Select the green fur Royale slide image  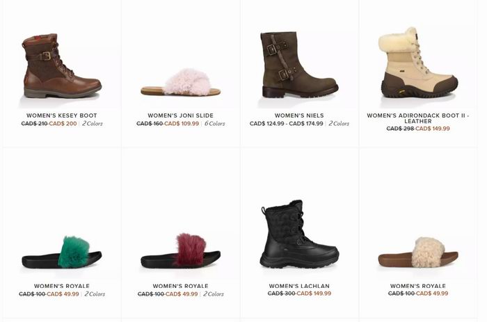coord(62,252)
